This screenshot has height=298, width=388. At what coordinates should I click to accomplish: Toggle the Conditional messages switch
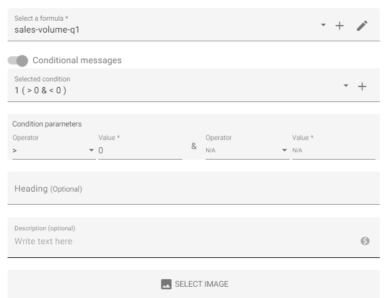(18, 61)
